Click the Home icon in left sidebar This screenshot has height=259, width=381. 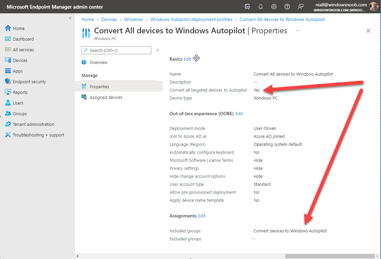point(8,28)
